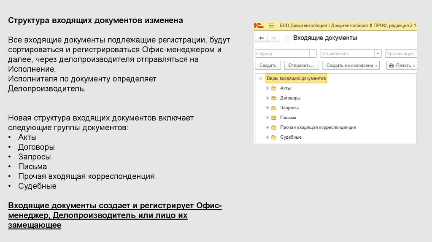Click the Акты folder icon
The image size is (432, 242).
(x=274, y=88)
